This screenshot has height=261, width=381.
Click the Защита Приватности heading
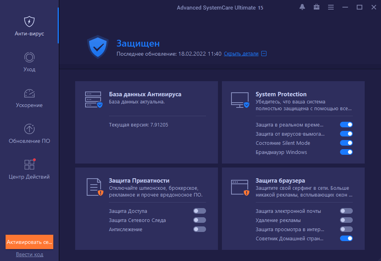tap(139, 181)
